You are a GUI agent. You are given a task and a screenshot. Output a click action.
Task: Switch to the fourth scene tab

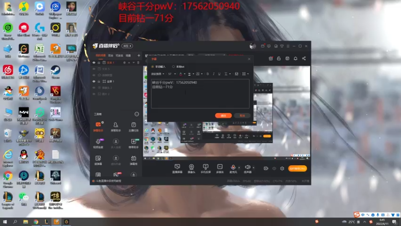point(128,55)
